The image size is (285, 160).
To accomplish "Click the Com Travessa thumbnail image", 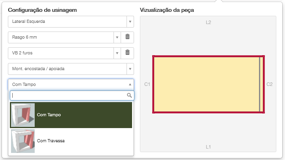I will (x=23, y=141).
